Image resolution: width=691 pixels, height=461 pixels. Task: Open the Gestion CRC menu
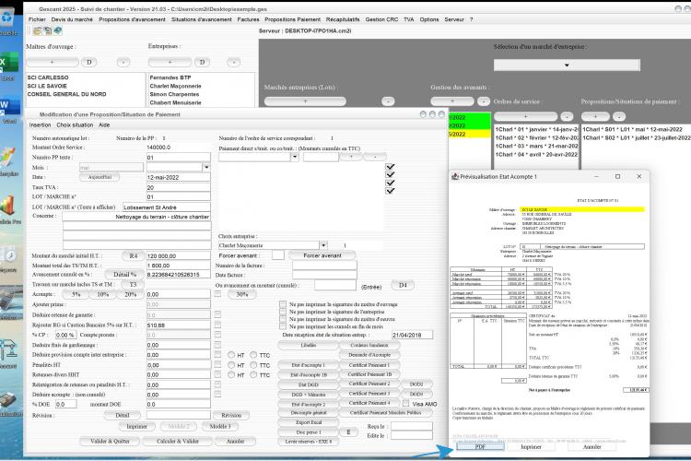click(x=381, y=19)
